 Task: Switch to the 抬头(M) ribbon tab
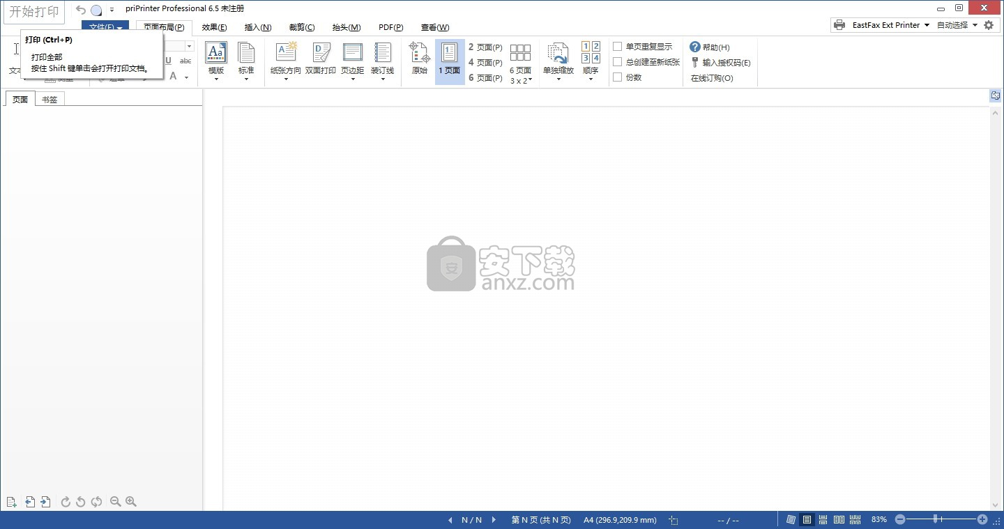[x=346, y=27]
